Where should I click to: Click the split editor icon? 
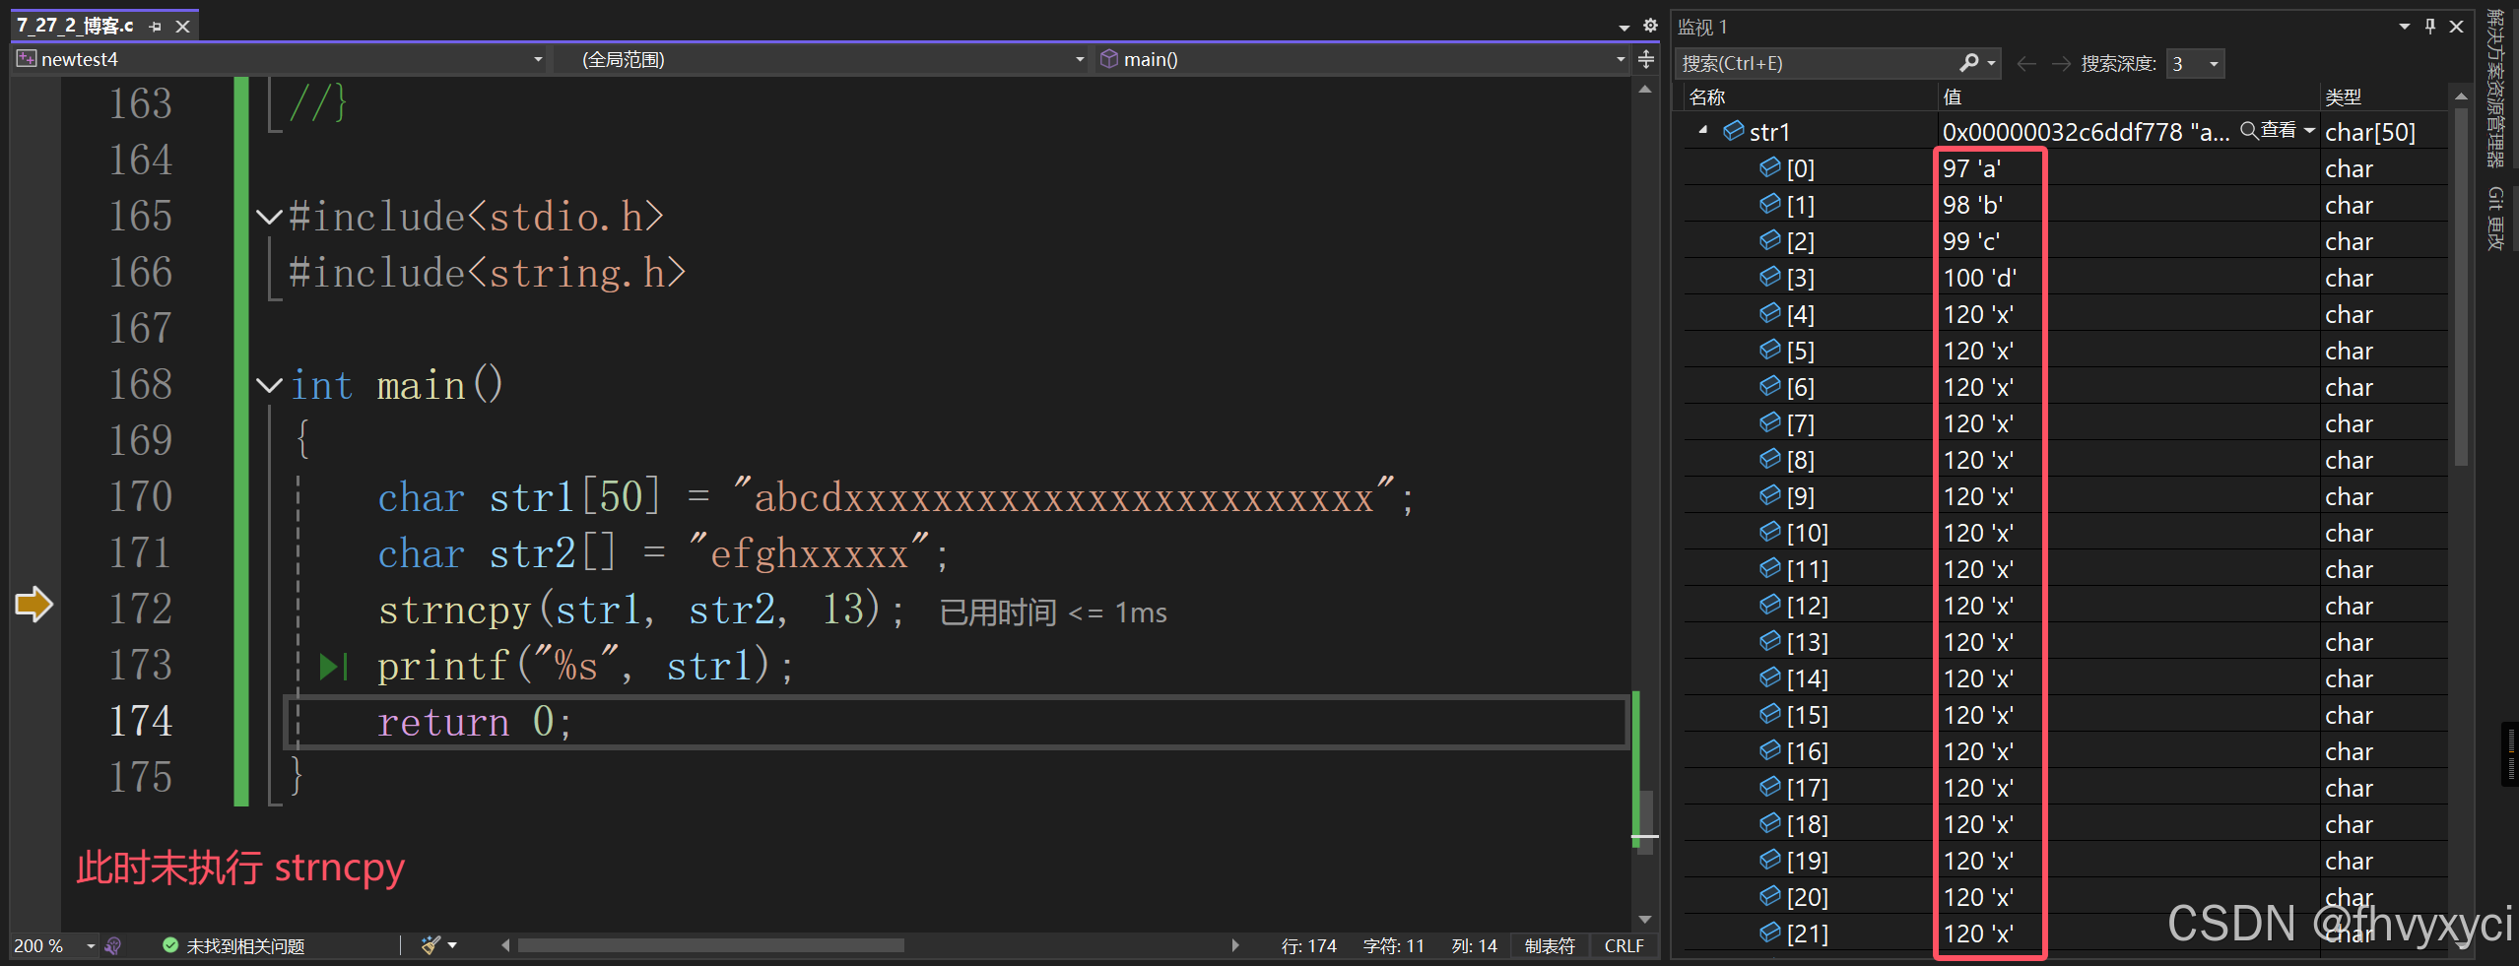click(1646, 60)
